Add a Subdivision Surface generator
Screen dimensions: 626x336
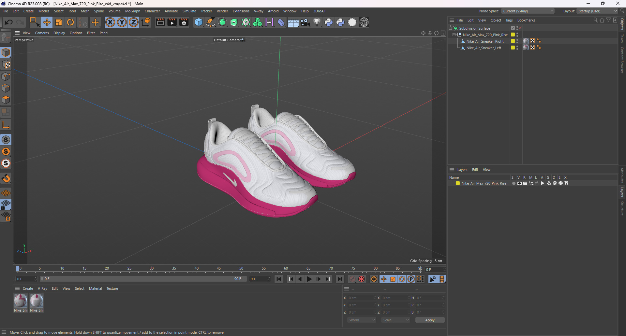click(x=222, y=22)
